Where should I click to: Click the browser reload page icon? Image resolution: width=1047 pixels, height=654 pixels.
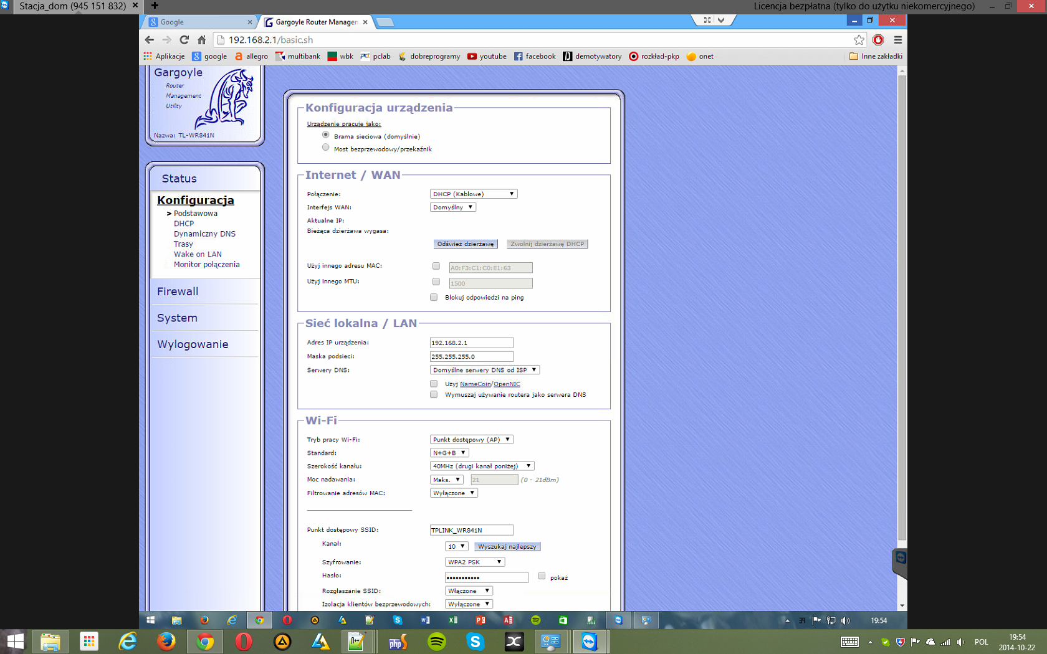click(184, 40)
